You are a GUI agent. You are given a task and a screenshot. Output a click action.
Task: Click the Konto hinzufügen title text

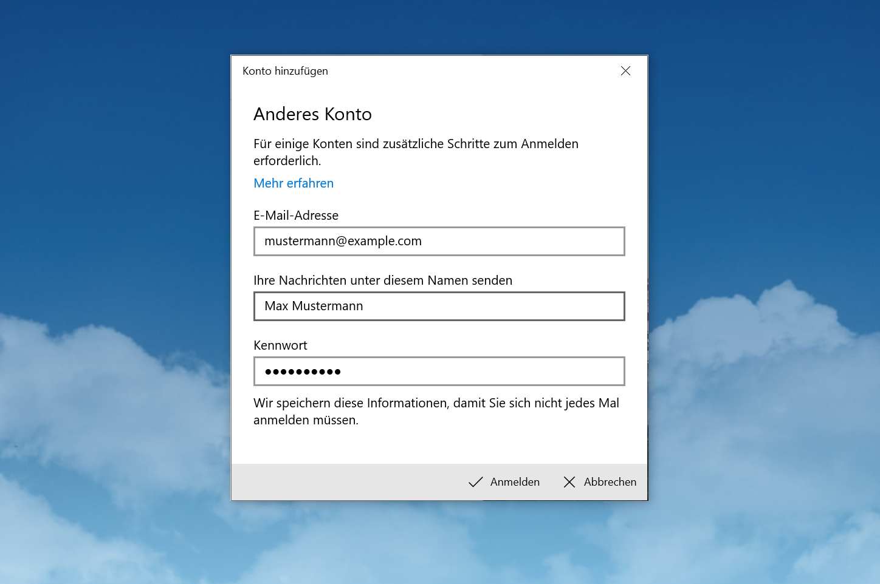point(285,71)
